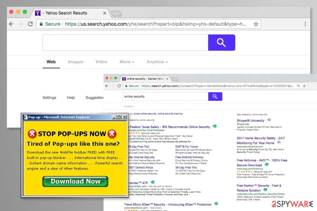This screenshot has height=211, width=317.
Task: Click Download Now in Internet Explorer pop-up
Action: click(75, 181)
